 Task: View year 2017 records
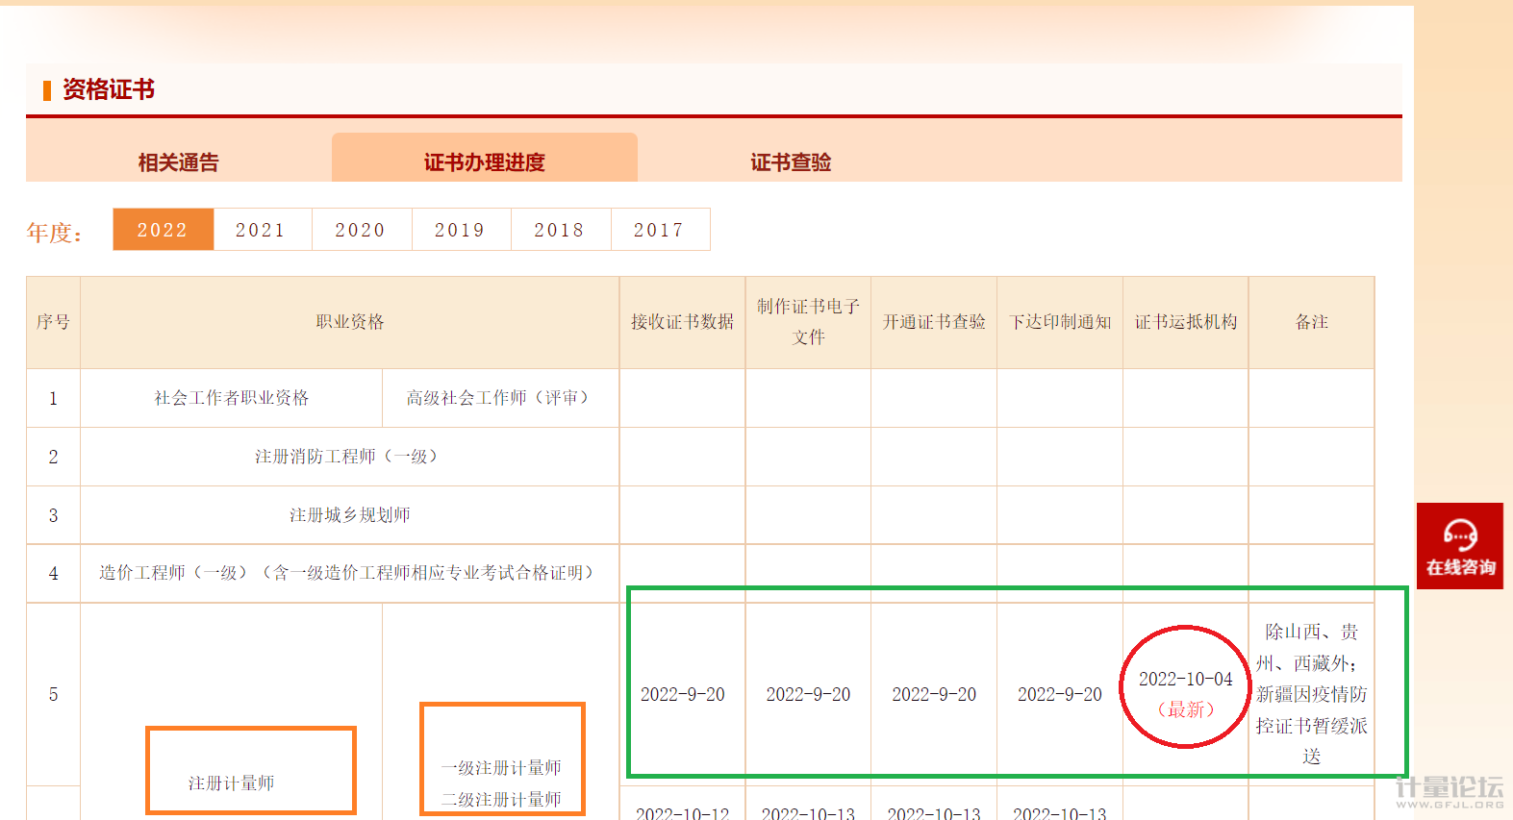660,230
